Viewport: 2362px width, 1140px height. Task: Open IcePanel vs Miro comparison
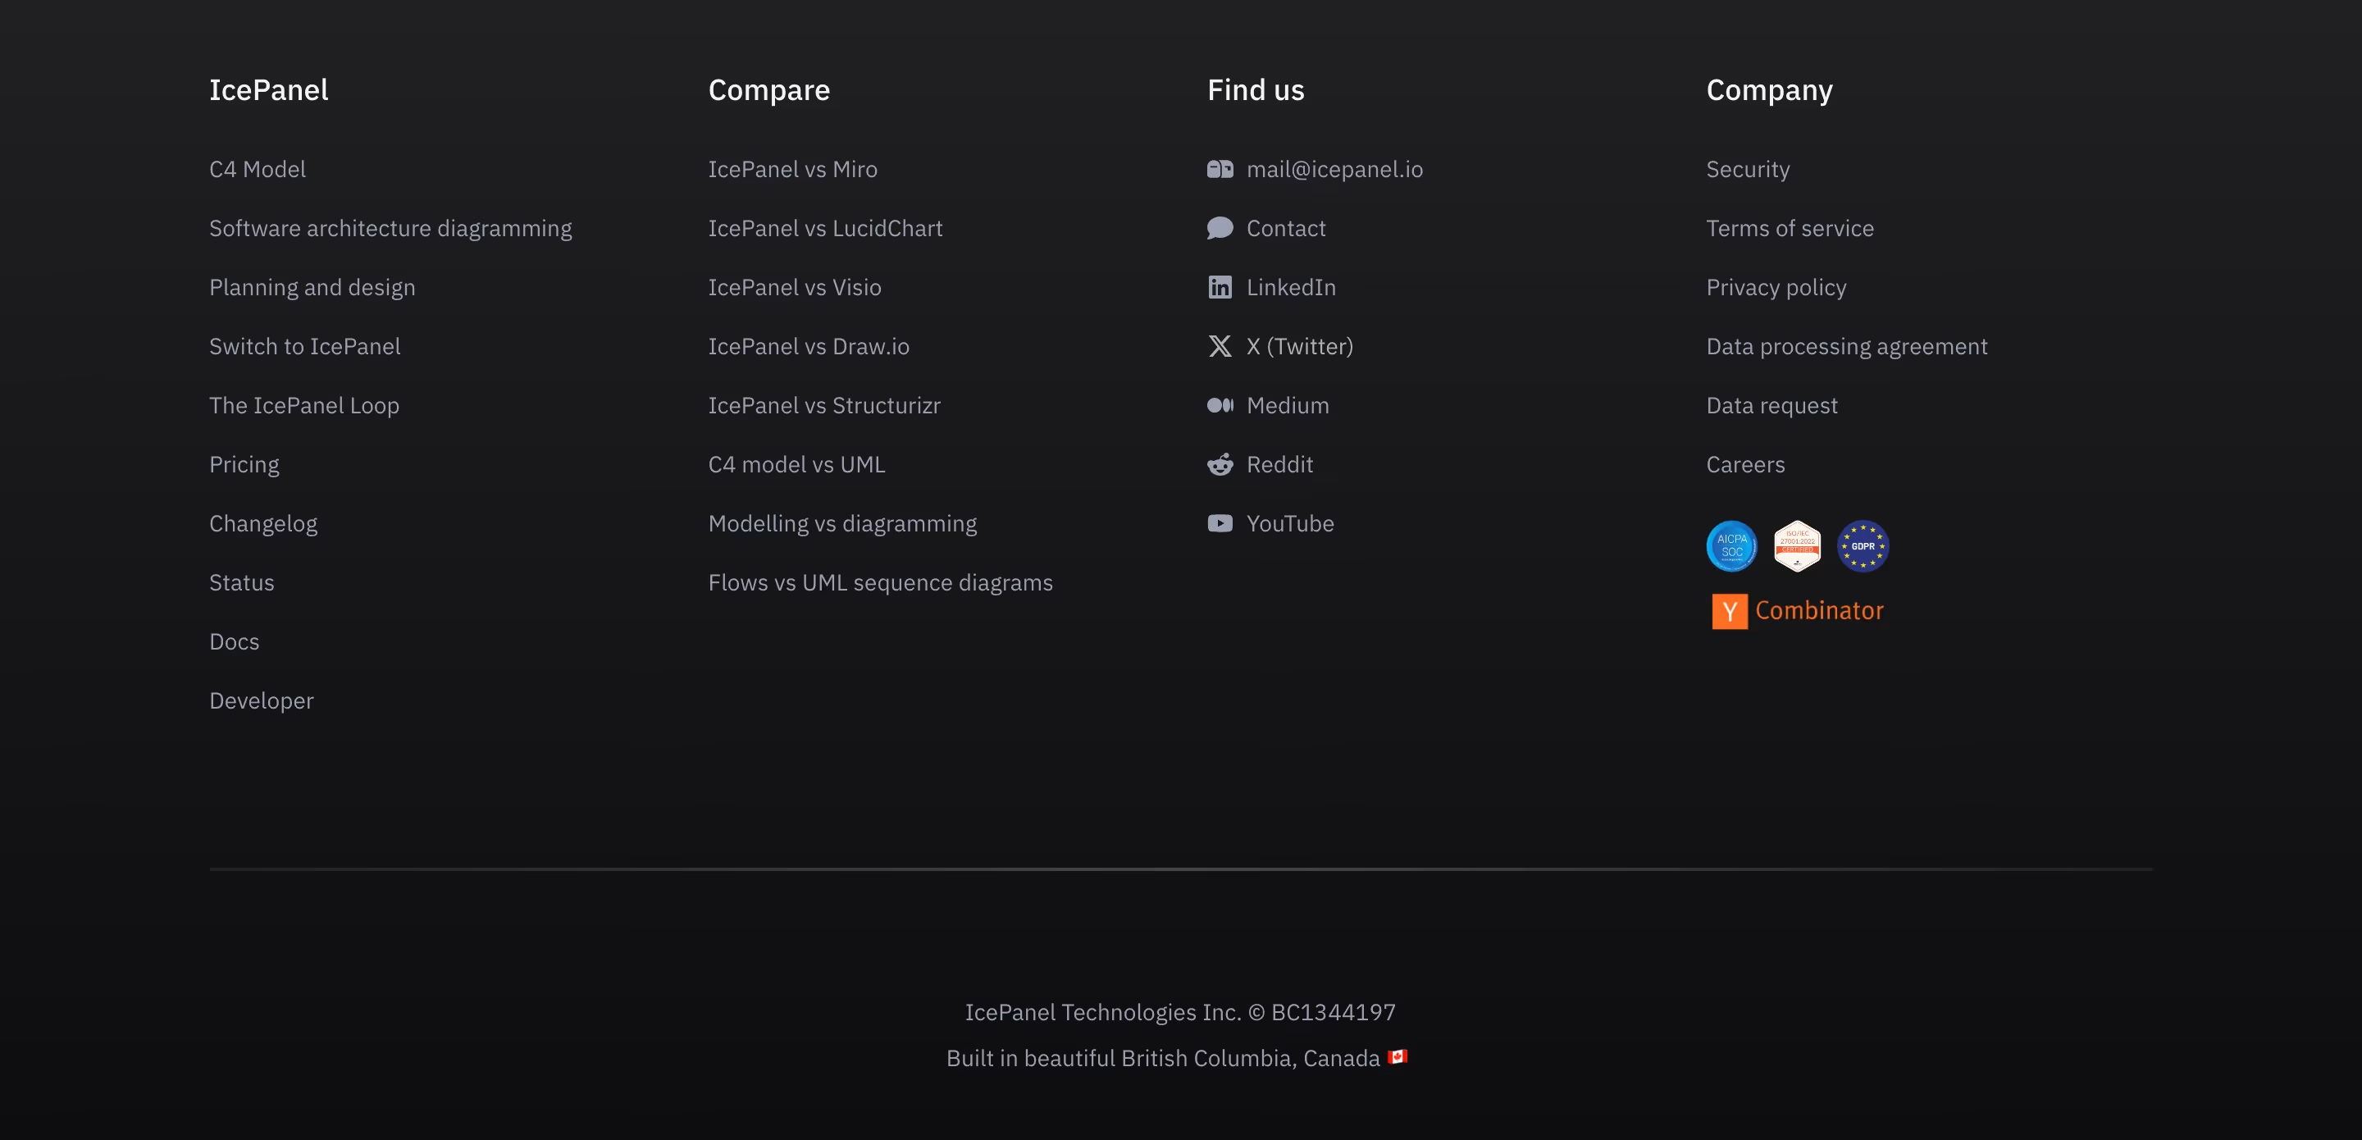pyautogui.click(x=792, y=169)
